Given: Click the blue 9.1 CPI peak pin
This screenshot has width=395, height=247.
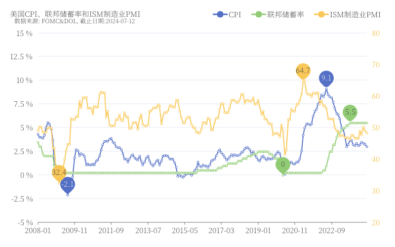Looking at the screenshot, I should (326, 78).
